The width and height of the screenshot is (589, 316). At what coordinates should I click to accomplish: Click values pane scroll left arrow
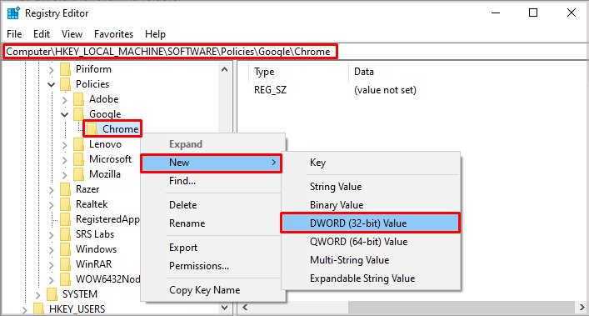coord(245,308)
